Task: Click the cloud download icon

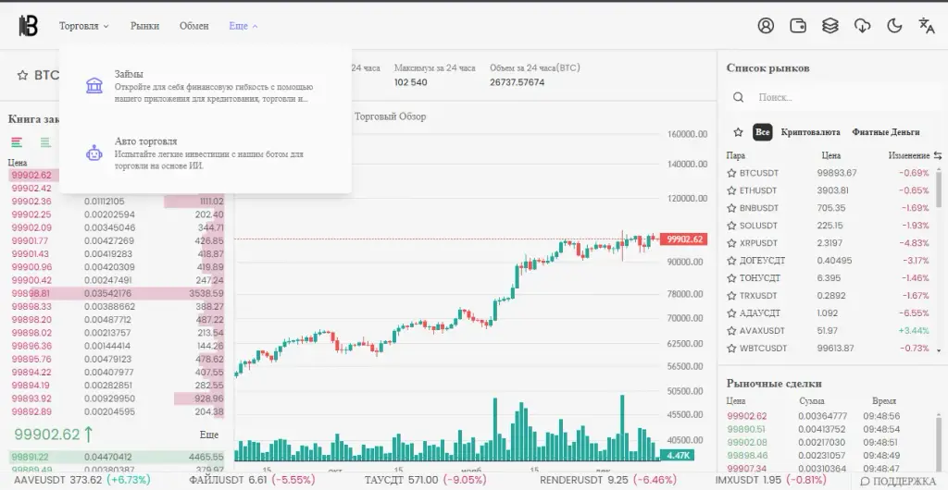Action: (x=862, y=25)
